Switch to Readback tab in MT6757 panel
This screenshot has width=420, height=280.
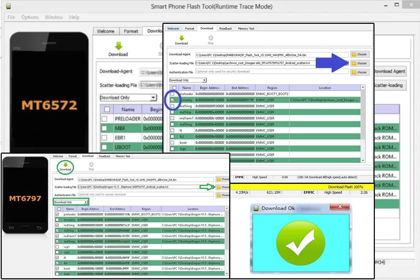pos(226,29)
